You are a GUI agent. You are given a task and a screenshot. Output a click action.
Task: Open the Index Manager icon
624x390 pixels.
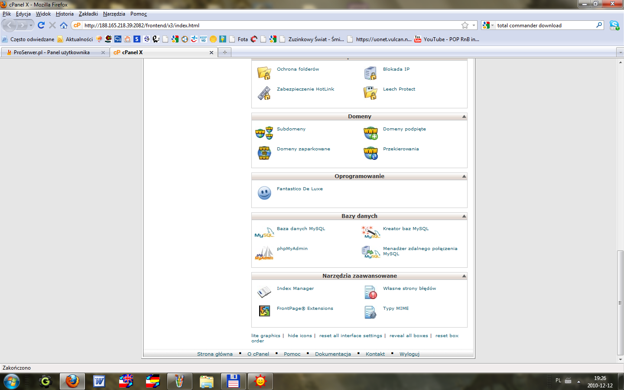click(x=264, y=292)
